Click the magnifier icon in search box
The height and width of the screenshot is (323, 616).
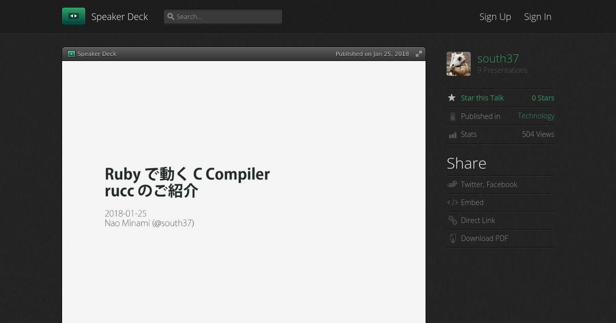click(171, 16)
